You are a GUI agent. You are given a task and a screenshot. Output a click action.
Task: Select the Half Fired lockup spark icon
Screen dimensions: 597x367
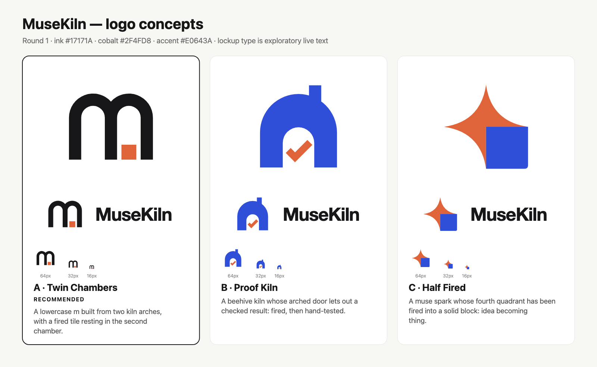click(x=440, y=214)
